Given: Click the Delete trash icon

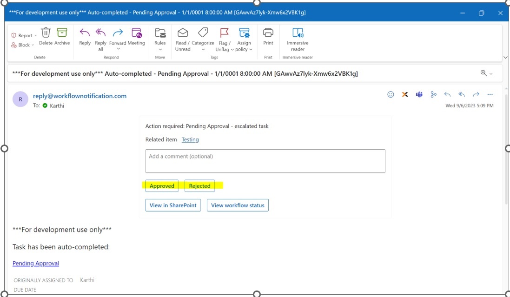Looking at the screenshot, I should point(46,33).
